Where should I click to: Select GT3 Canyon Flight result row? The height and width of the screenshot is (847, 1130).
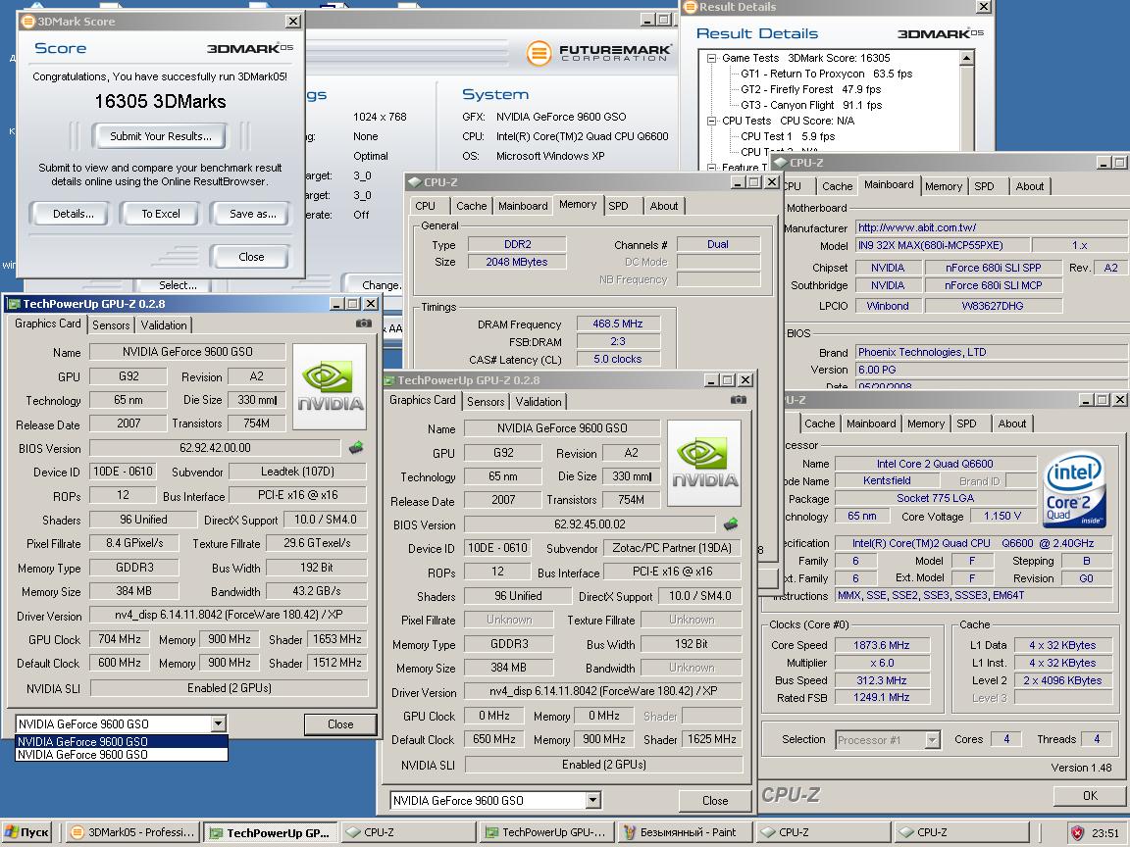[811, 105]
